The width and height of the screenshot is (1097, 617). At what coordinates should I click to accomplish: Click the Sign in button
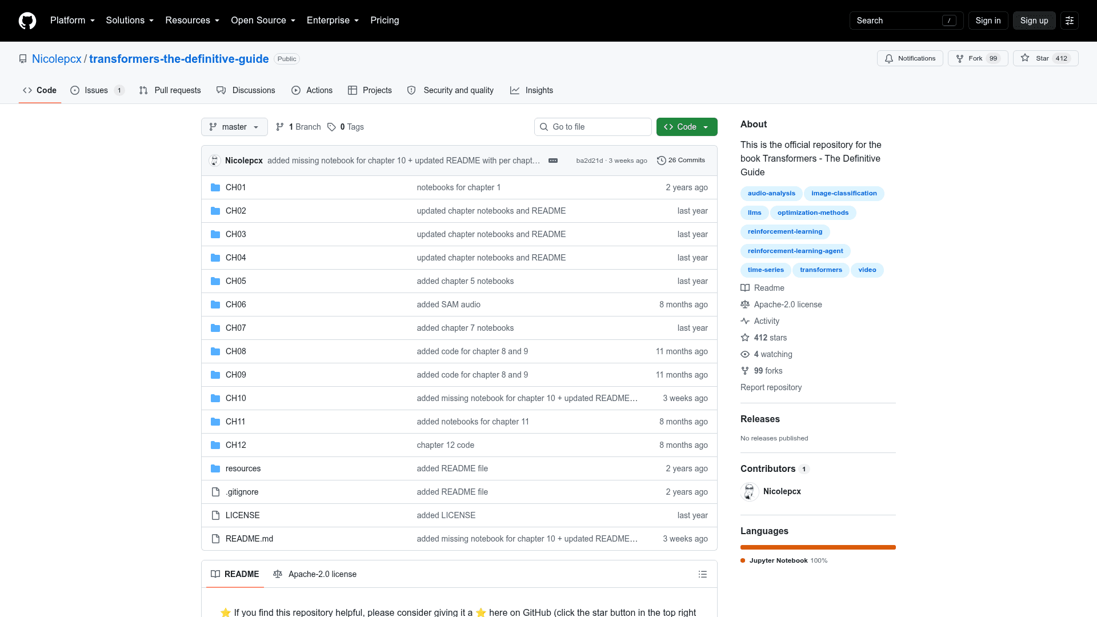point(988,21)
